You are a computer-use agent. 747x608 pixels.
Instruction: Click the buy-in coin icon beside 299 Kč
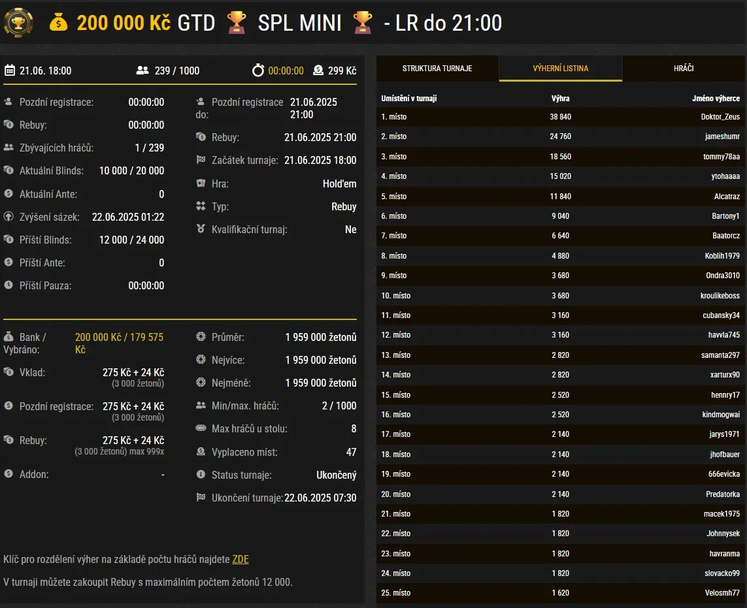318,71
